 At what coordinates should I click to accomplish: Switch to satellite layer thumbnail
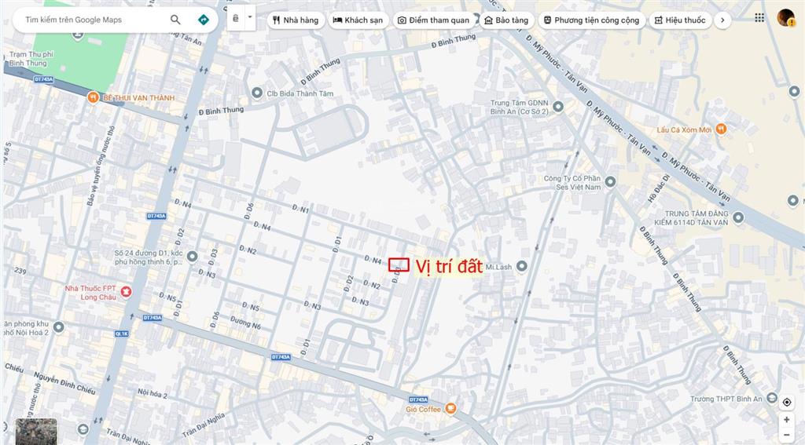pyautogui.click(x=36, y=431)
